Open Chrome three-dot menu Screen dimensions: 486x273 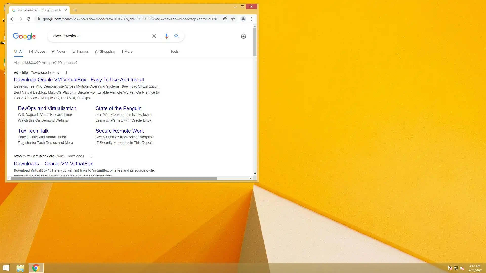click(x=251, y=19)
